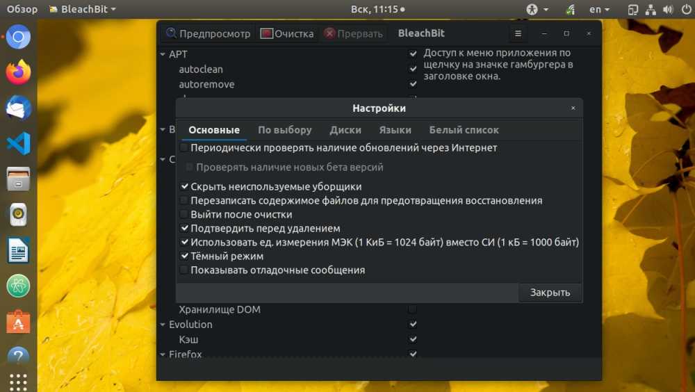Uncheck the autoremove cleaner checkbox

[x=413, y=84]
